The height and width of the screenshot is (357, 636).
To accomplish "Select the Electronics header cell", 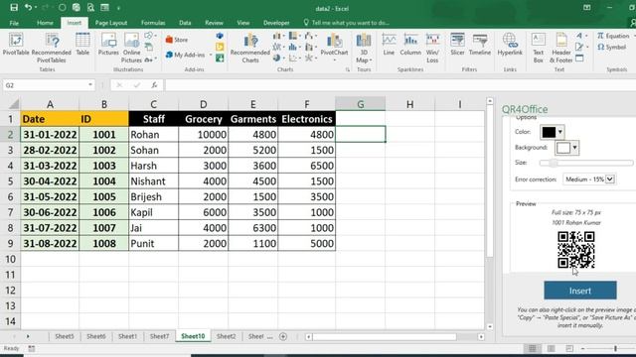I will pos(307,119).
